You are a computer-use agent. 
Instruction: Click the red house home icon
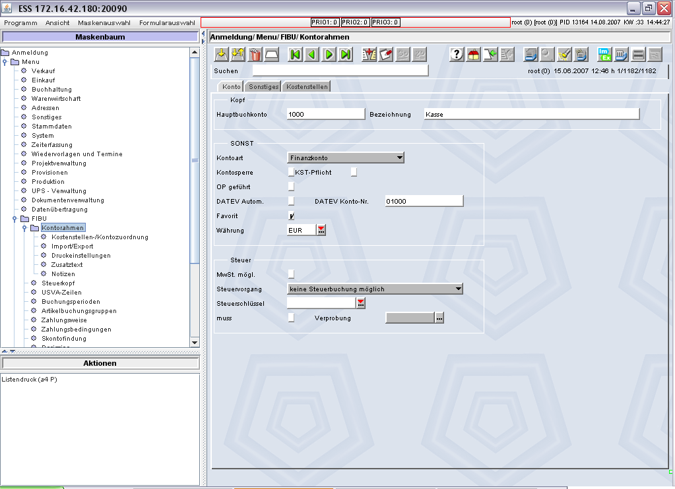point(474,55)
